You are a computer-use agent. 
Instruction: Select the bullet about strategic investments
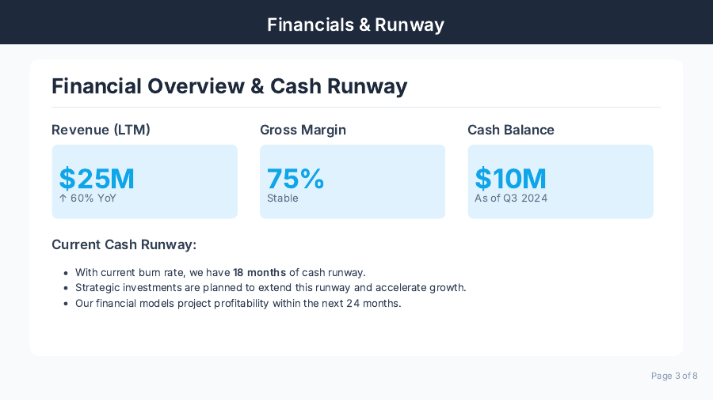point(270,288)
